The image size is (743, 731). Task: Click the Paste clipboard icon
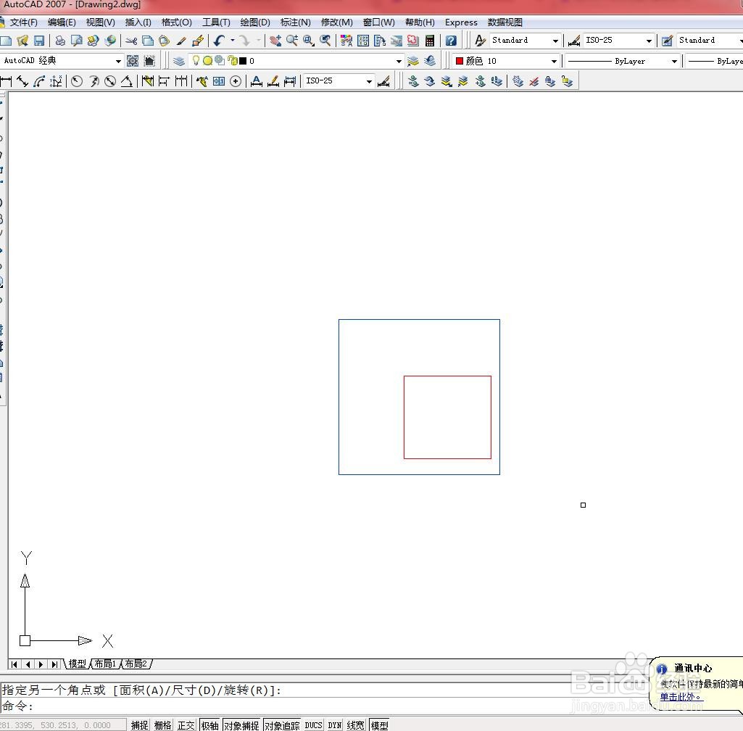pos(164,41)
